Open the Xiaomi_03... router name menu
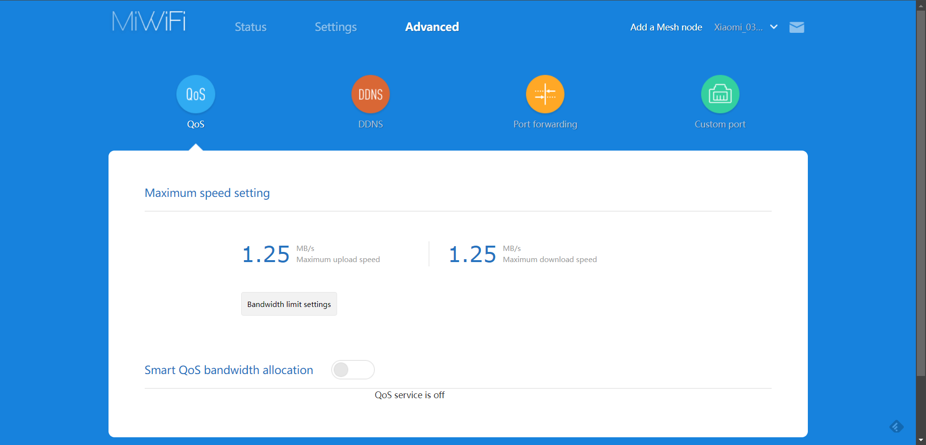The height and width of the screenshot is (445, 926). (738, 28)
